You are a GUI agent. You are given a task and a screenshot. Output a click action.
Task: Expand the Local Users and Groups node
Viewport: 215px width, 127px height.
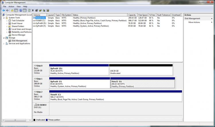(7, 29)
